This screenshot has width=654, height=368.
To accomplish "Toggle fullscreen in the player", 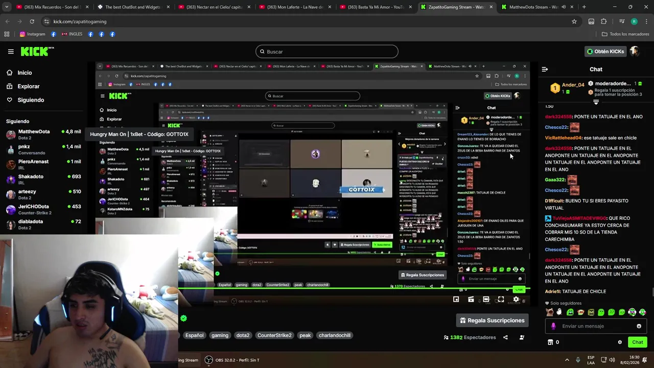I will pyautogui.click(x=501, y=300).
